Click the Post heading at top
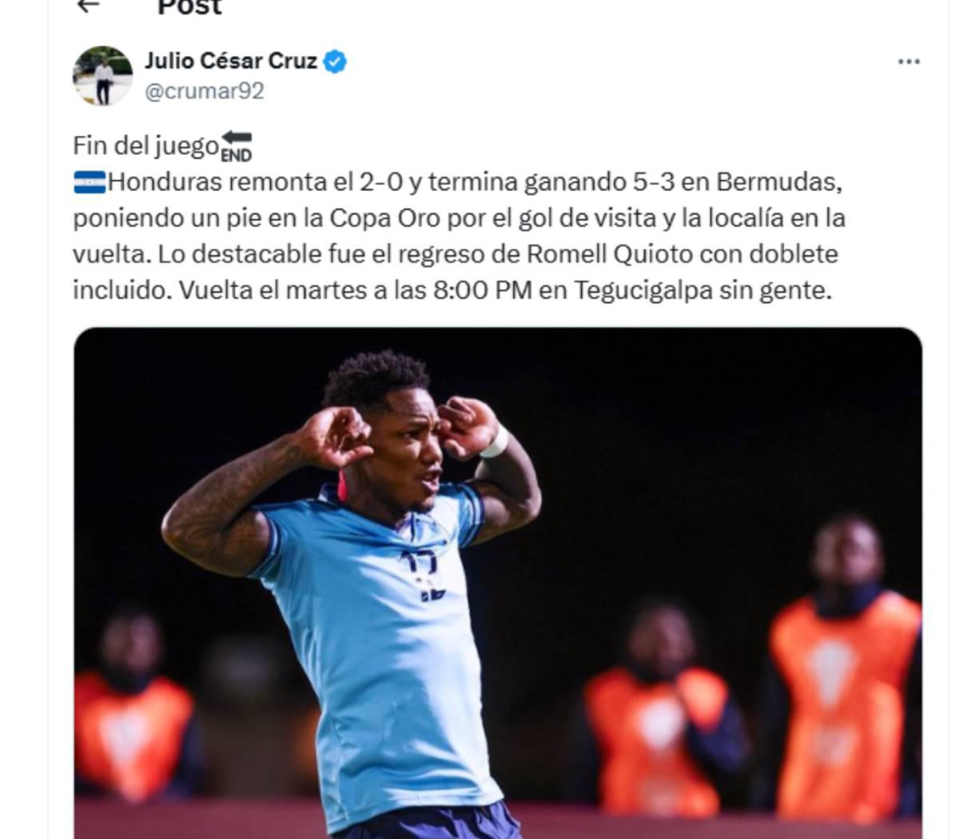 coord(189,7)
